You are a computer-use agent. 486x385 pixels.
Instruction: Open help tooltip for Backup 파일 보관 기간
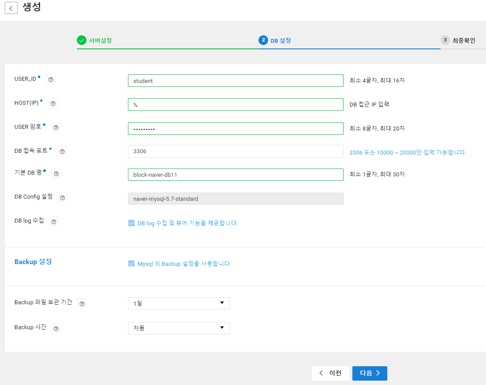click(82, 303)
